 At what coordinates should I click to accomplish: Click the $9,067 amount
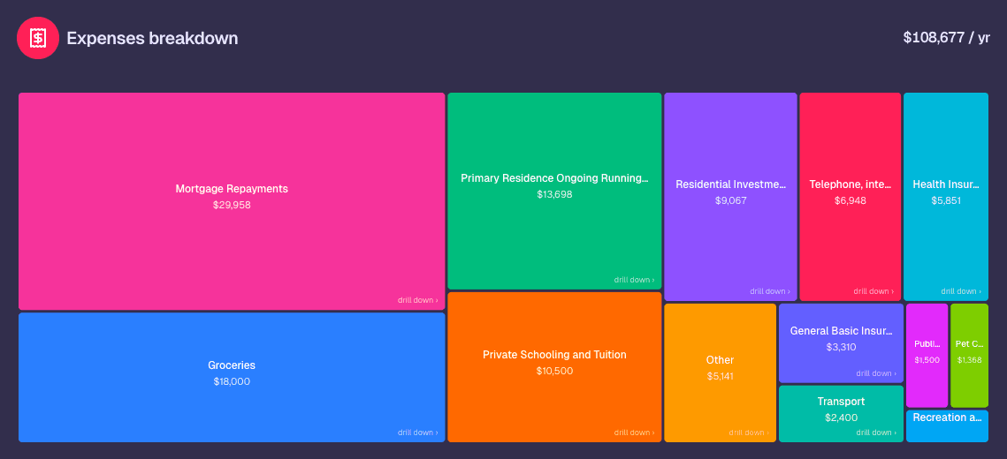[731, 200]
